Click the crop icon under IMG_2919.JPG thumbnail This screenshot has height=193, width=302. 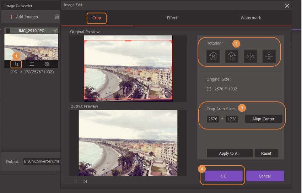point(16,64)
